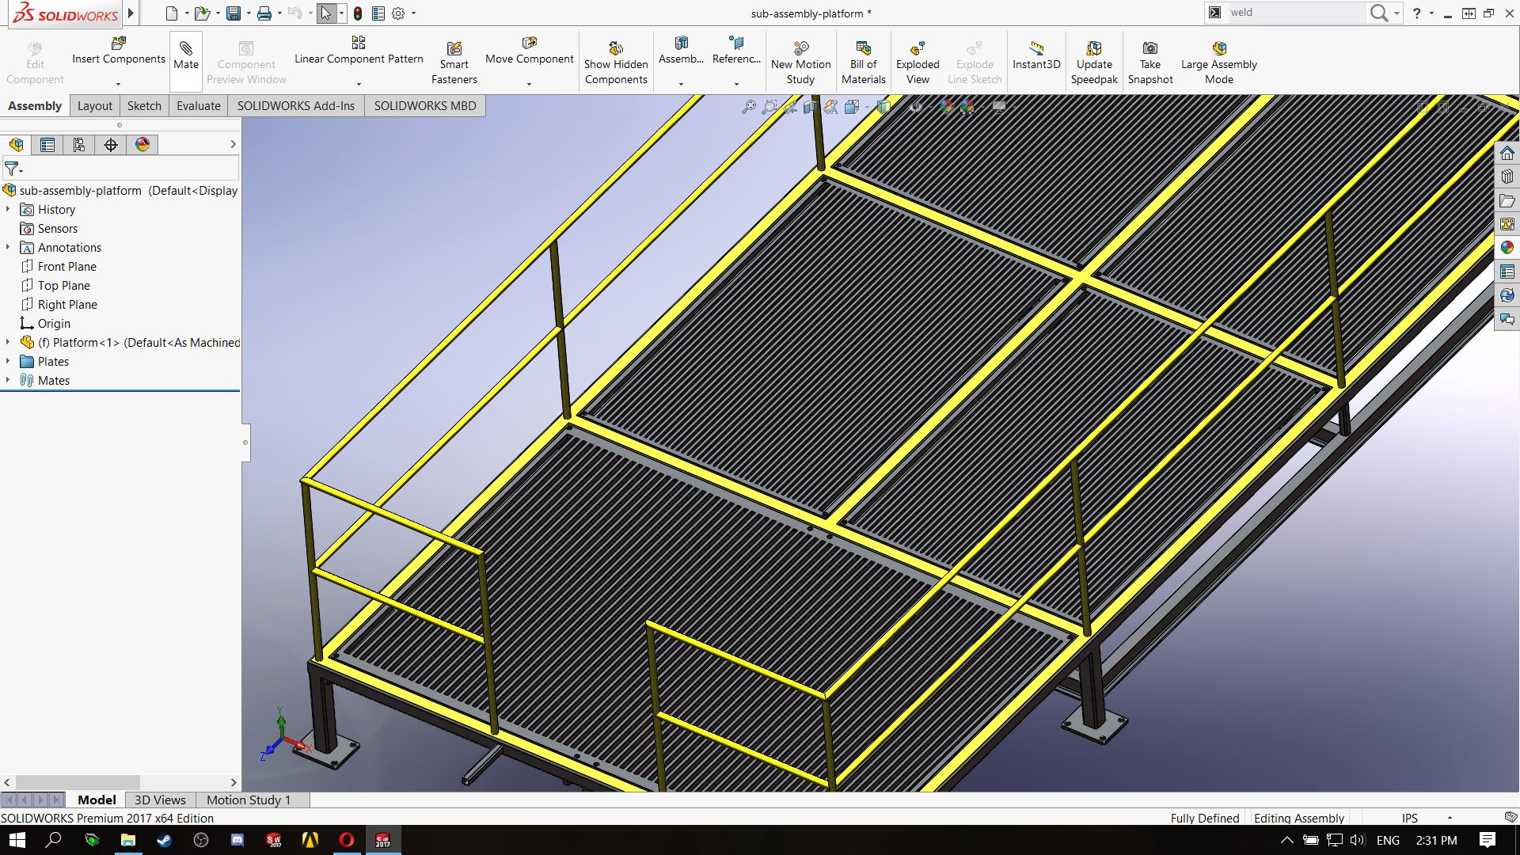This screenshot has height=855, width=1520.
Task: Click Take Snapshot camera icon
Action: click(x=1149, y=49)
